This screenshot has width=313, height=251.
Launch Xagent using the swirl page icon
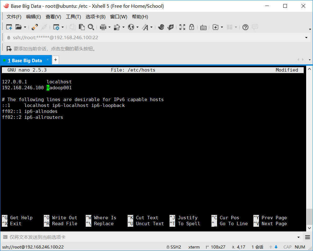170,27
